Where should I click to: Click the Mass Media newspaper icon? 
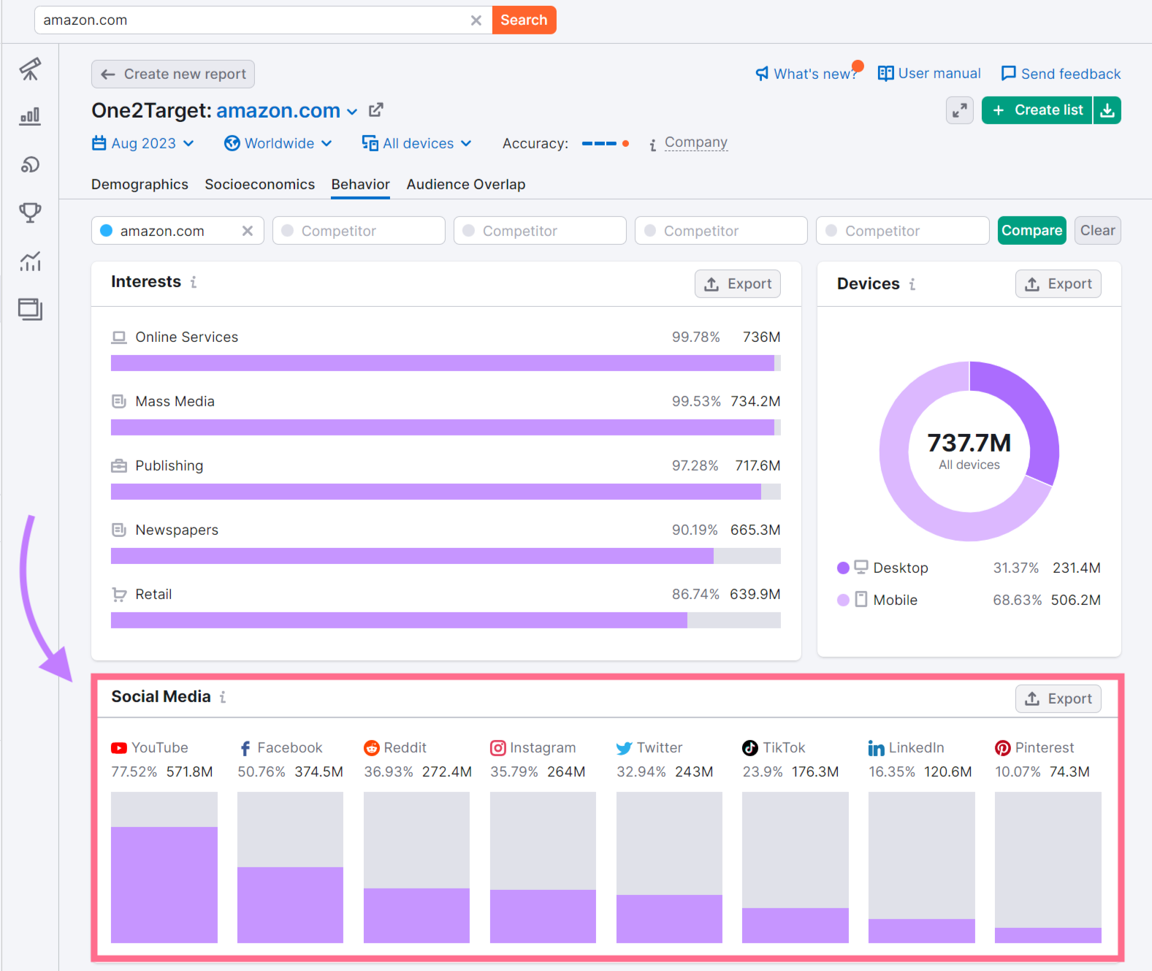(119, 401)
